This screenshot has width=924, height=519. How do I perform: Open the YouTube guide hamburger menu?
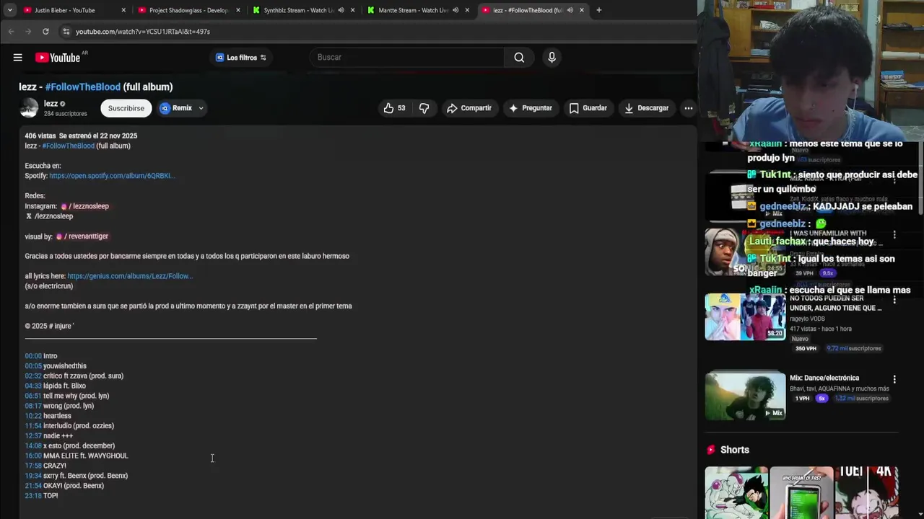18,58
